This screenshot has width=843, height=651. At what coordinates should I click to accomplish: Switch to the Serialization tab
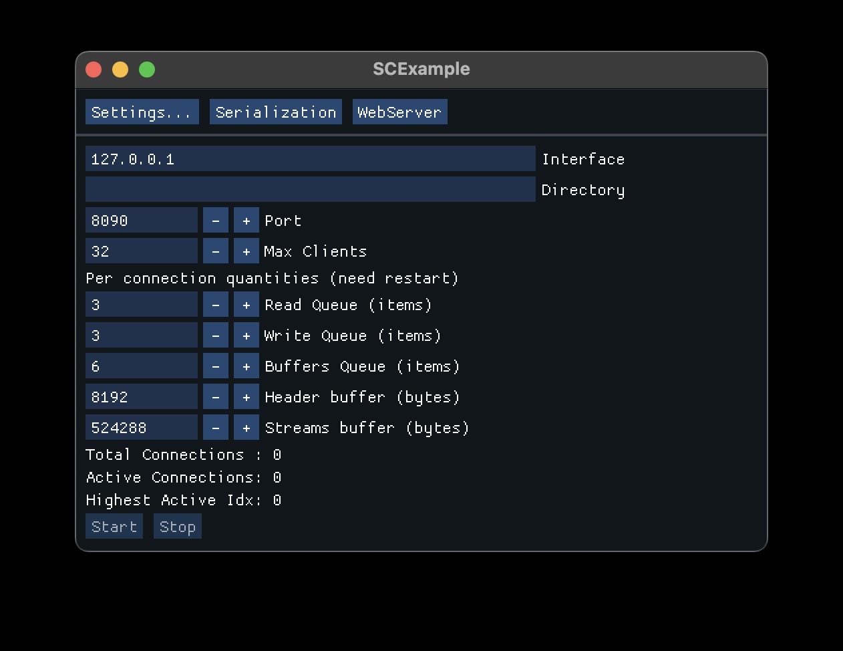[275, 112]
